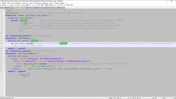Screen dimensions: 176x99
Task: Click the Redo arrow icon
Action: 24,5
